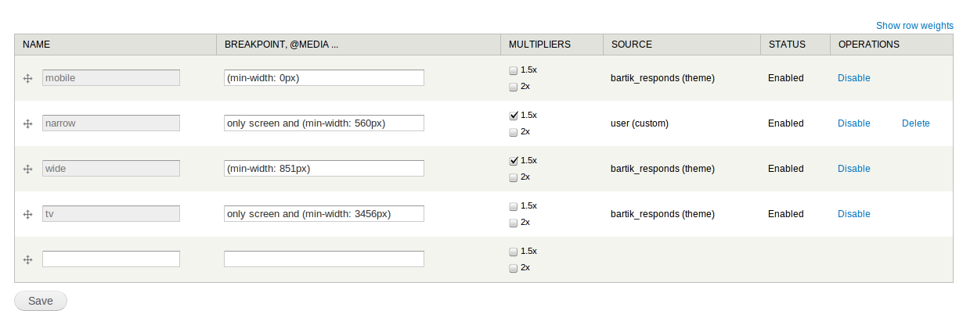Viewport: 963px width, 325px height.
Task: Click the drag handle for mobile row
Action: click(27, 78)
